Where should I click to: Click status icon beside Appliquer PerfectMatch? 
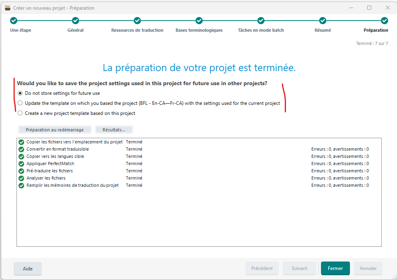coord(21,164)
